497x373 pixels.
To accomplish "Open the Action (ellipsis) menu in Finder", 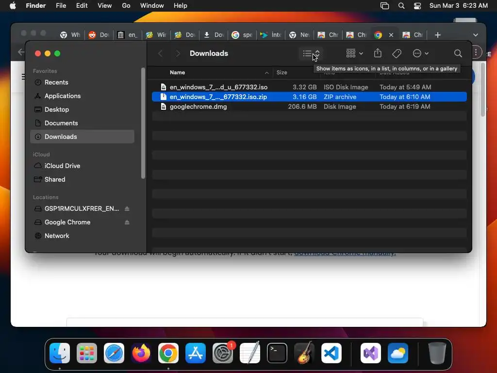I will click(421, 53).
